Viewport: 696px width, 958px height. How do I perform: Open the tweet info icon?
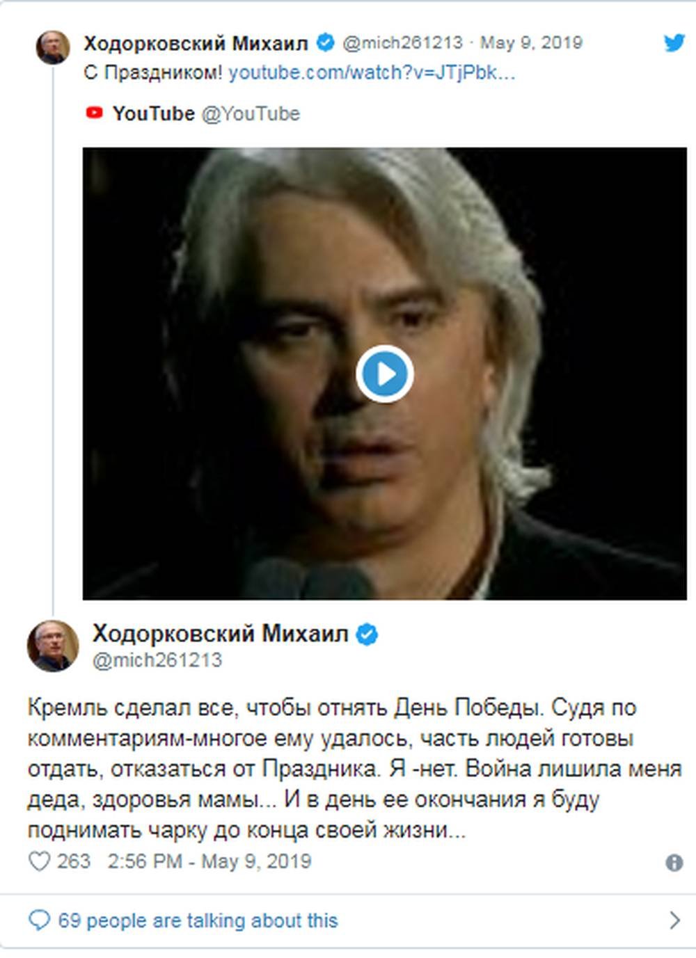(674, 863)
